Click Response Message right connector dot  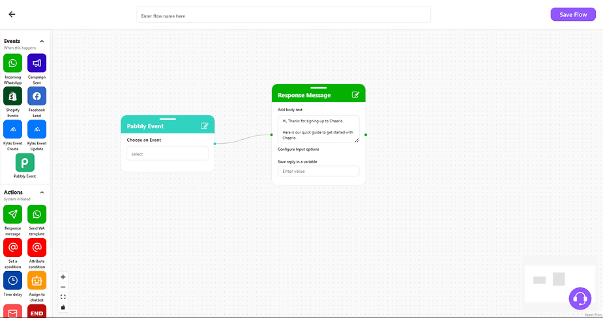366,135
